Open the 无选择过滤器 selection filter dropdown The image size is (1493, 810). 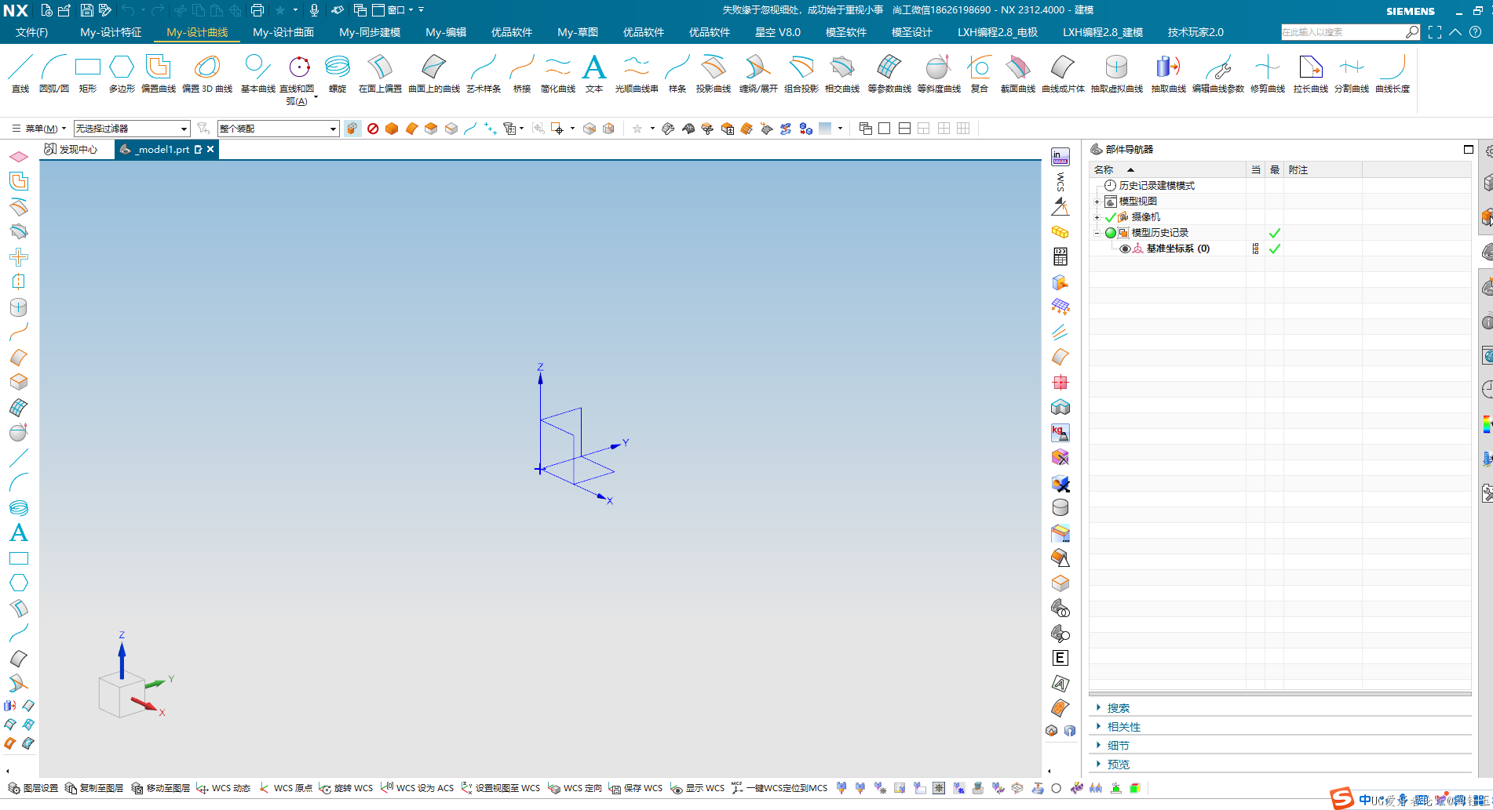point(132,129)
